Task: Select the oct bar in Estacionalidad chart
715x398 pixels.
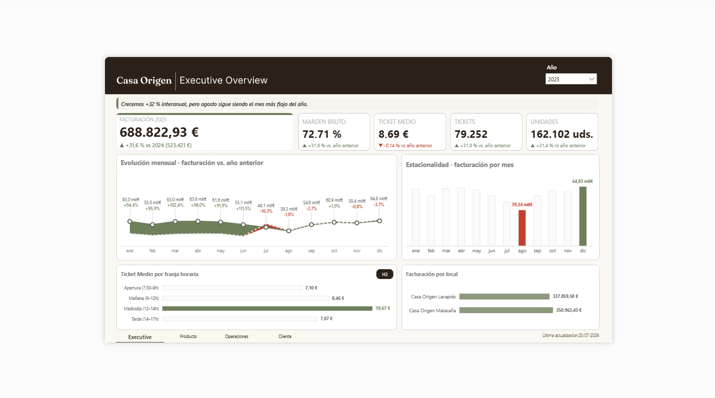Action: [553, 218]
